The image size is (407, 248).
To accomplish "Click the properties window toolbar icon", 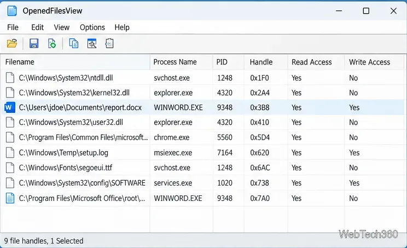I will click(x=92, y=43).
